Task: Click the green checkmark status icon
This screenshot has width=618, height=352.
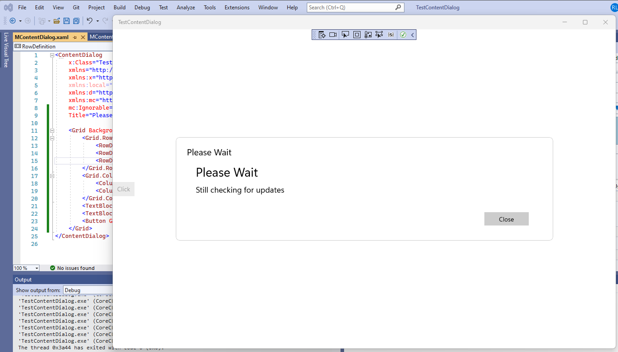Action: coord(403,35)
